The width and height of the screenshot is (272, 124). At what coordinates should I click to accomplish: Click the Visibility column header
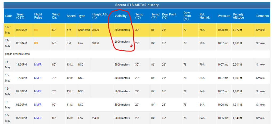coord(120,16)
